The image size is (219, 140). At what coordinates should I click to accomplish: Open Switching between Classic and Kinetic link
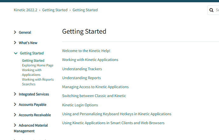[x=94, y=96]
